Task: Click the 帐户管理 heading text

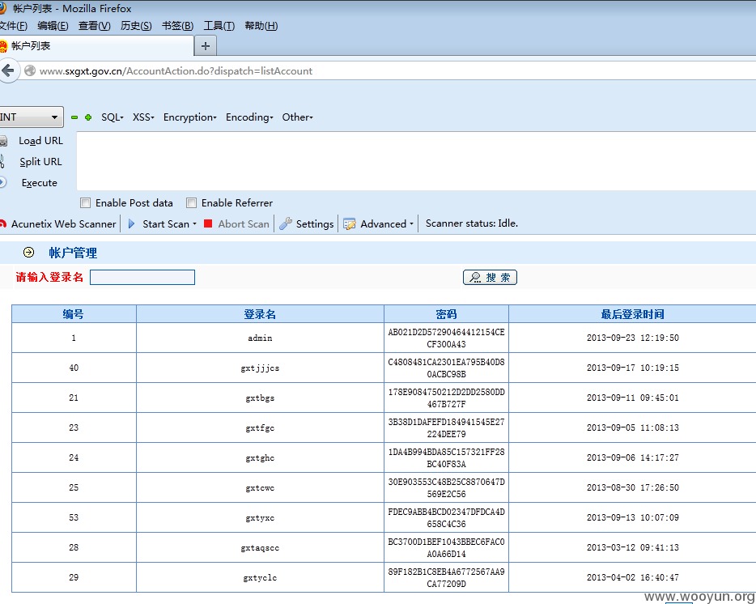Action: point(73,253)
